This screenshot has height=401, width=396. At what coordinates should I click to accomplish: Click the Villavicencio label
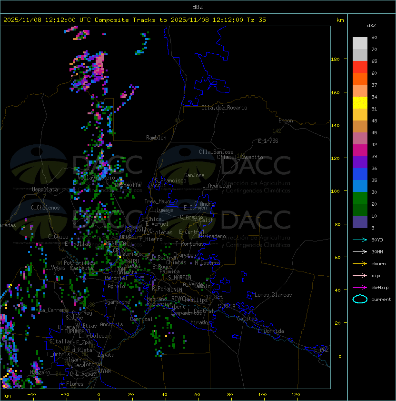[x=96, y=178]
